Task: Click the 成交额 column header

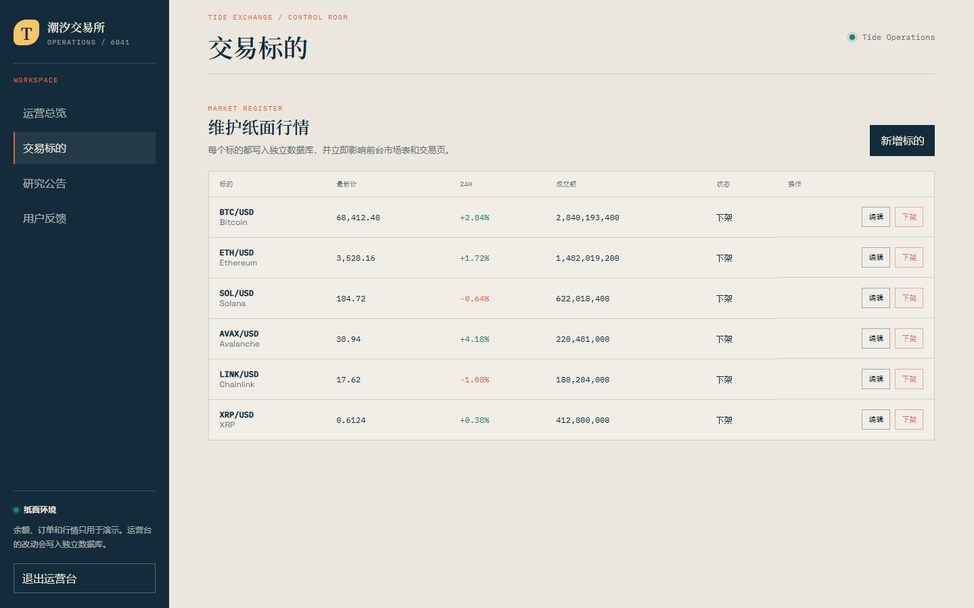Action: point(566,184)
